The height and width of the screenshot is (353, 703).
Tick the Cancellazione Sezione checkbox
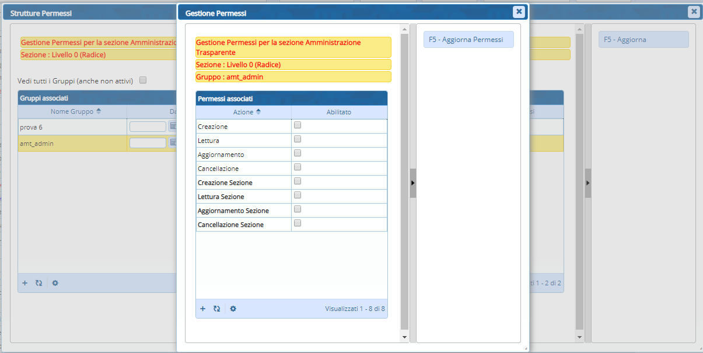tap(298, 223)
